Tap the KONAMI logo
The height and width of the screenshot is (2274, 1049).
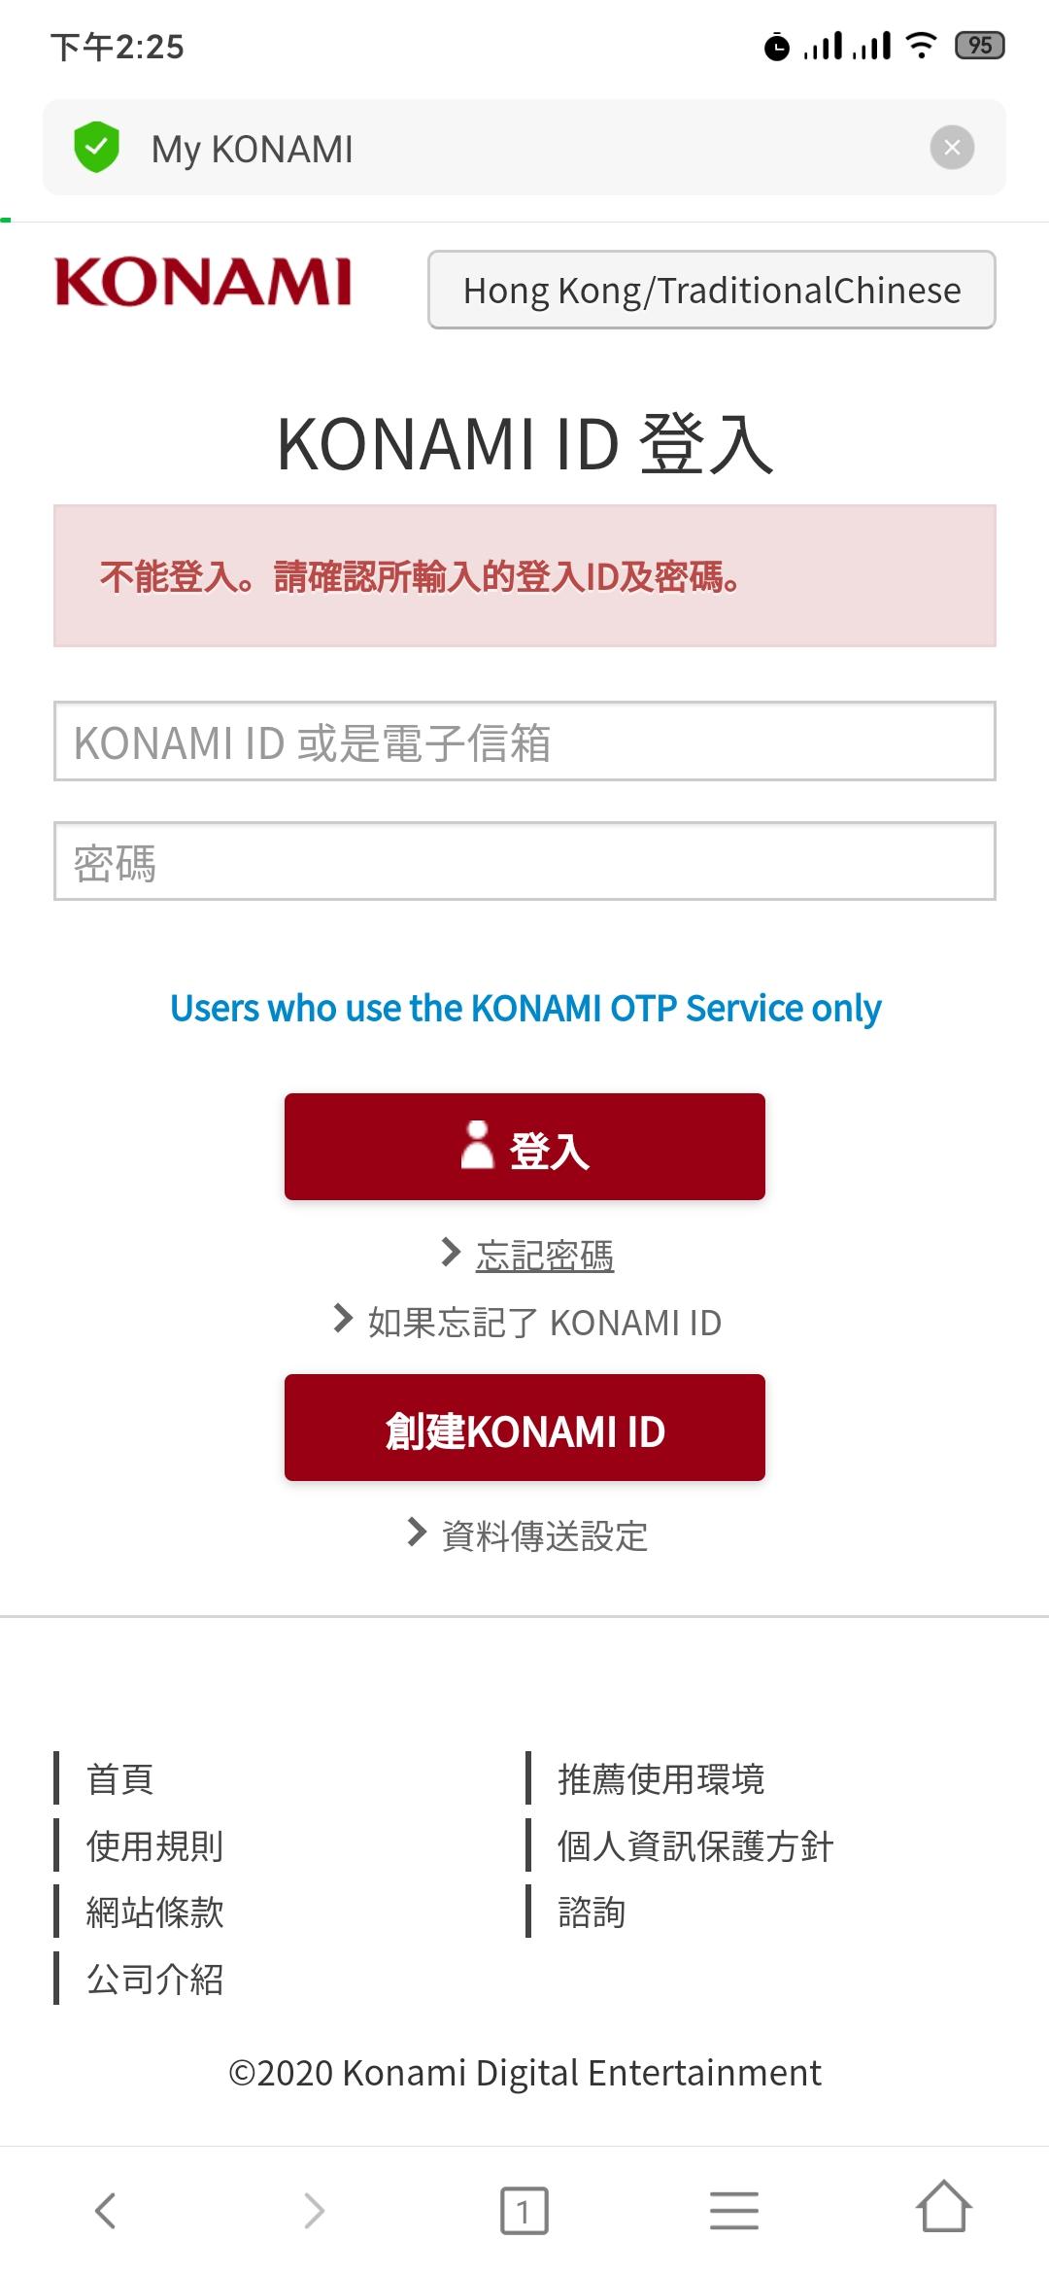click(x=202, y=282)
